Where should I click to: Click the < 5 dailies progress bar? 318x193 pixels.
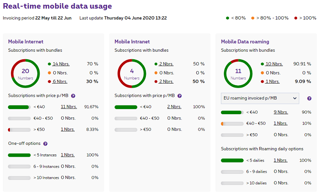(232, 160)
